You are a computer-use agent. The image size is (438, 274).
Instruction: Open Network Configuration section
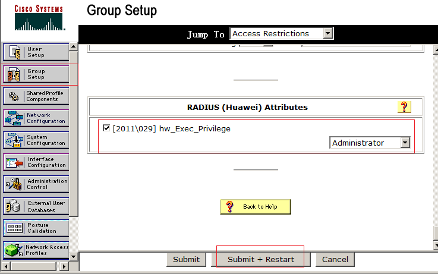pyautogui.click(x=36, y=118)
